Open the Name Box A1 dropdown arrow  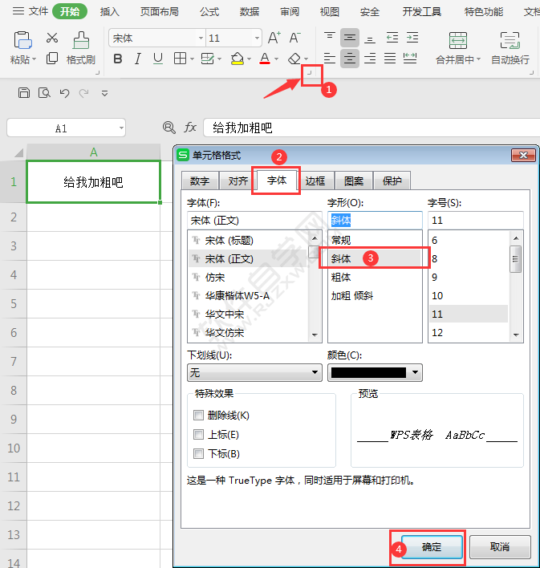(121, 128)
